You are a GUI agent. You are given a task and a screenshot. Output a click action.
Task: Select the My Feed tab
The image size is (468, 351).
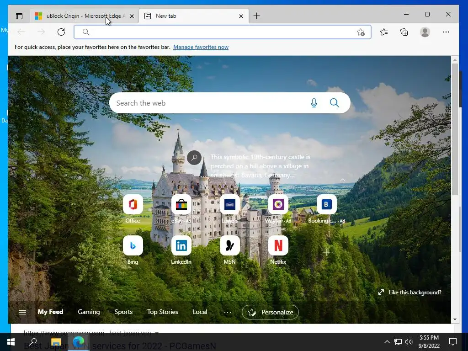click(50, 312)
